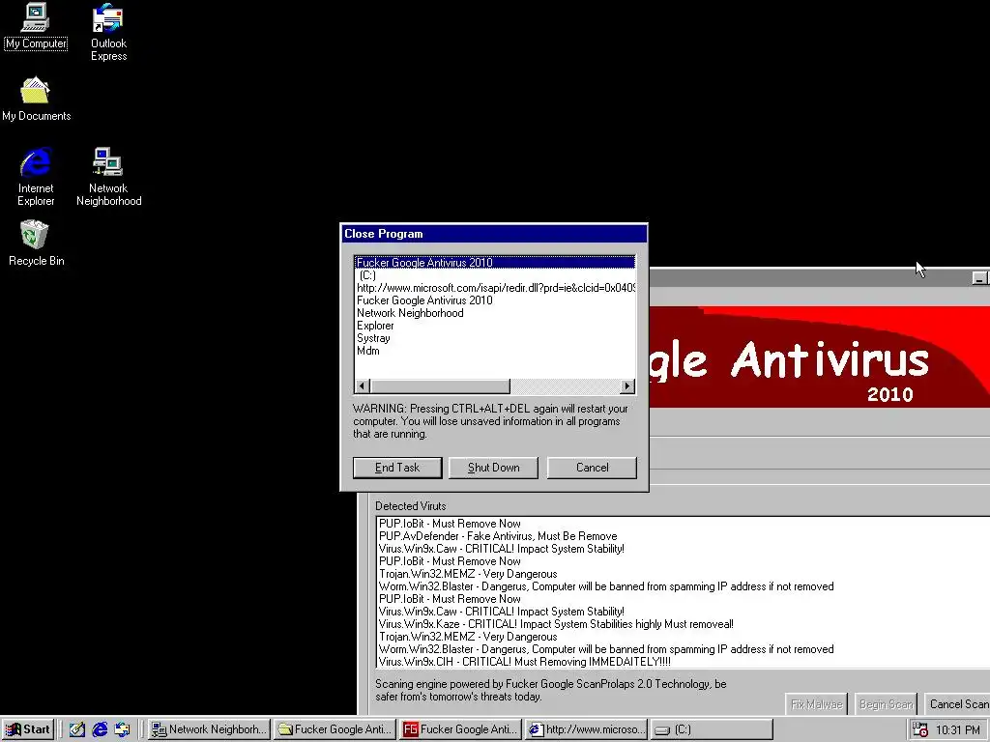Screen dimensions: 990x742
Task: Switch to Fucker Google Anti folder taskbar button
Action: 335,729
